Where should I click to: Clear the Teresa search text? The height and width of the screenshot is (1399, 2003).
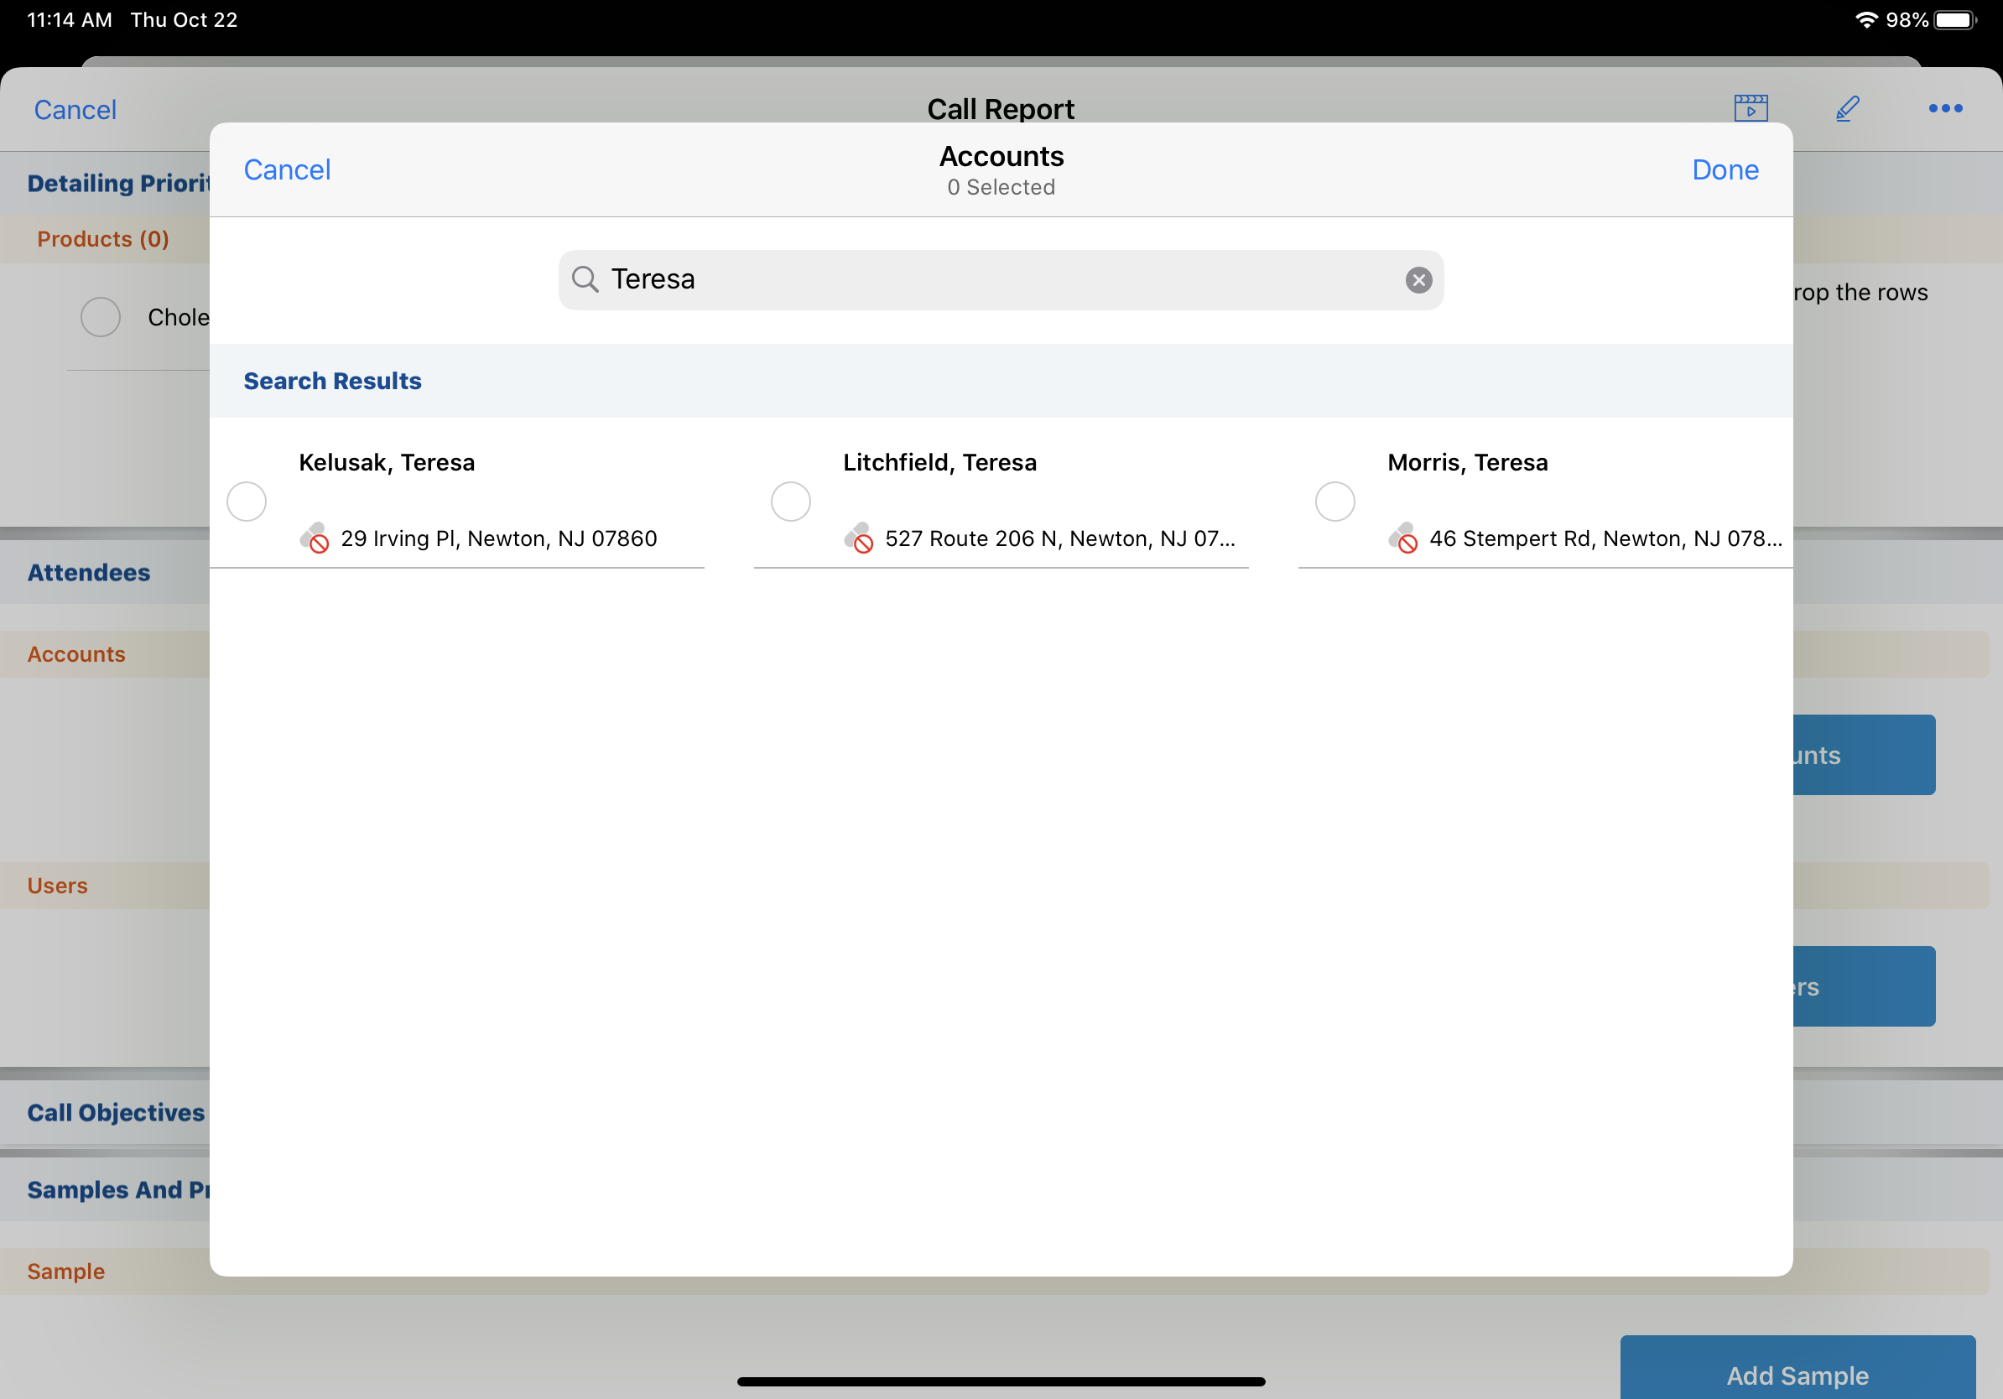1418,280
